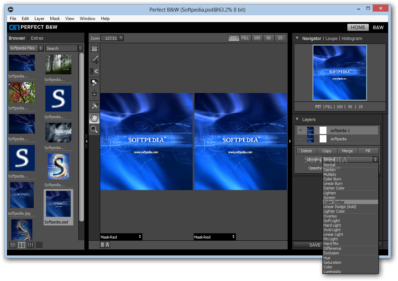Screen dimensions: 398x281
Task: Toggle FIT in the zoom toolbar
Action: pyautogui.click(x=233, y=38)
